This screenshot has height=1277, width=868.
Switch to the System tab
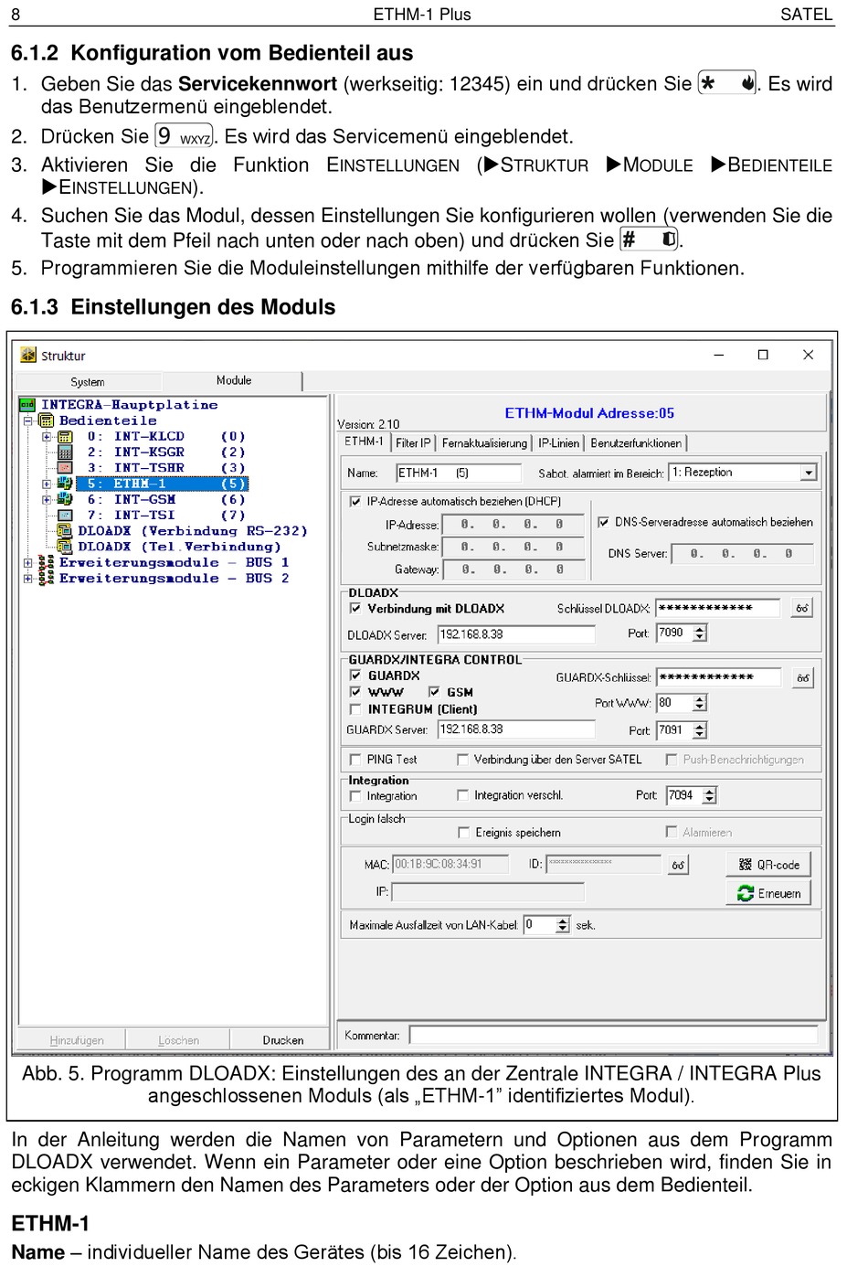point(88,382)
